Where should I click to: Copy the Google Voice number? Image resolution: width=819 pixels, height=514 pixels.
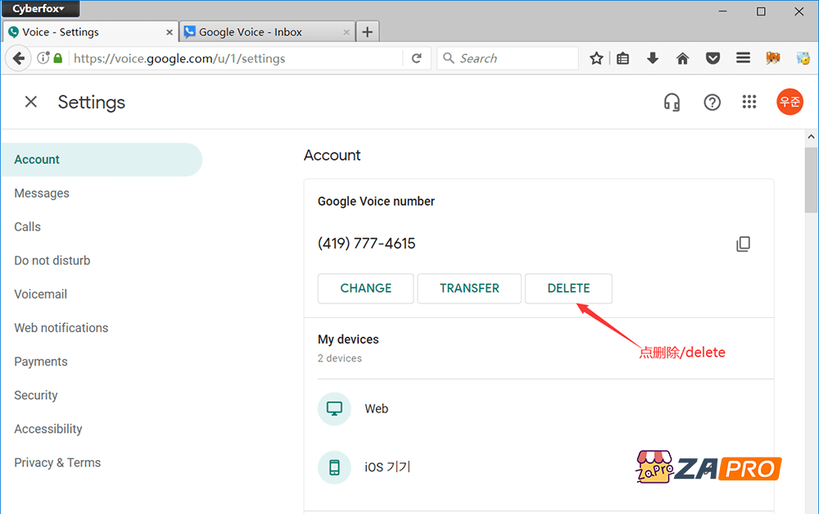point(743,243)
